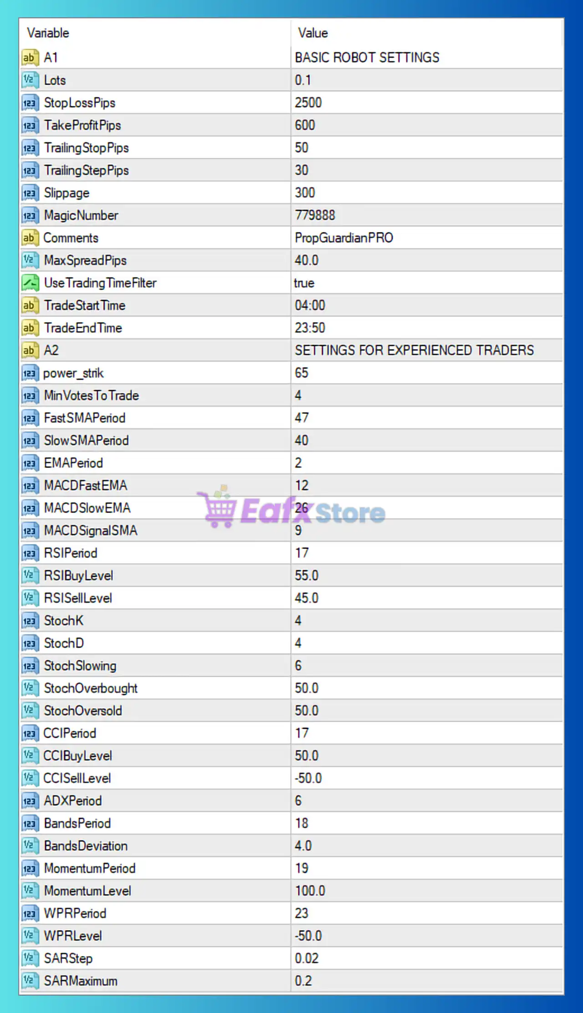Select the CCISellLevel value -50.0
The image size is (583, 1013).
[308, 778]
